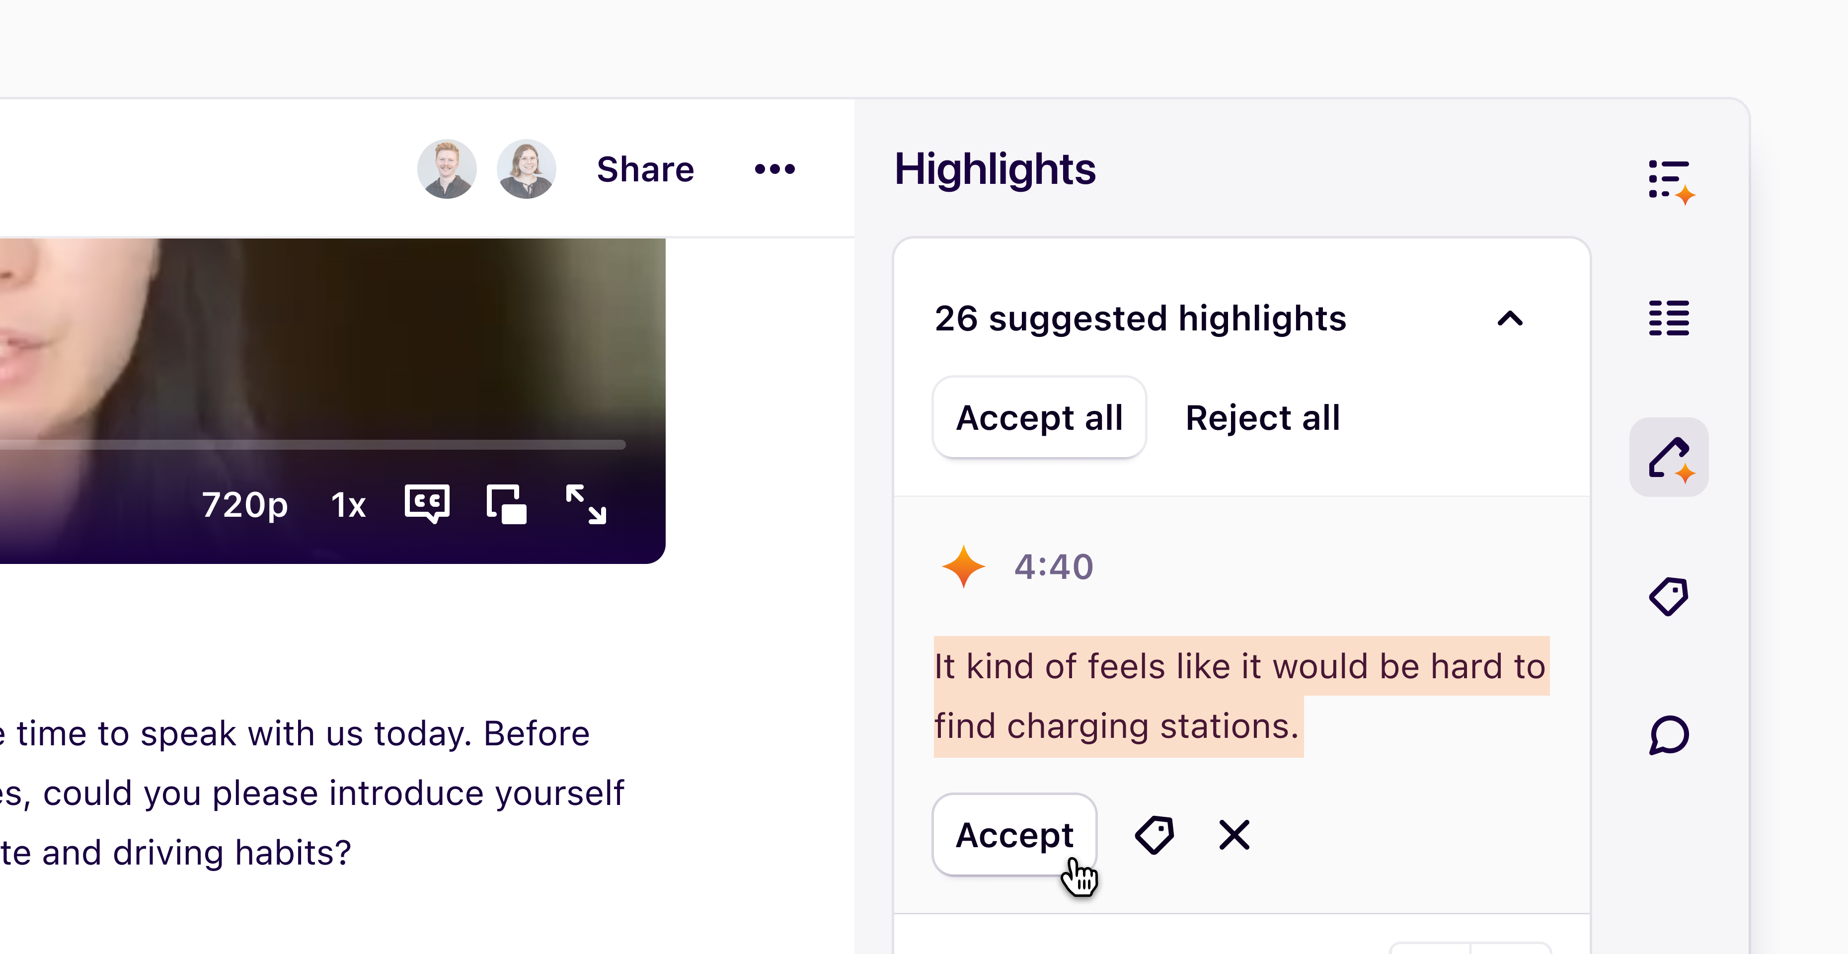The image size is (1848, 954).
Task: Select the Highlights panel icon
Action: click(x=1668, y=457)
